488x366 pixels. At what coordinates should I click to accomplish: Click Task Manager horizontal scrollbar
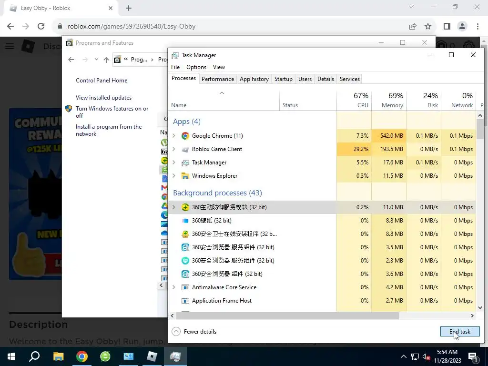[287, 315]
